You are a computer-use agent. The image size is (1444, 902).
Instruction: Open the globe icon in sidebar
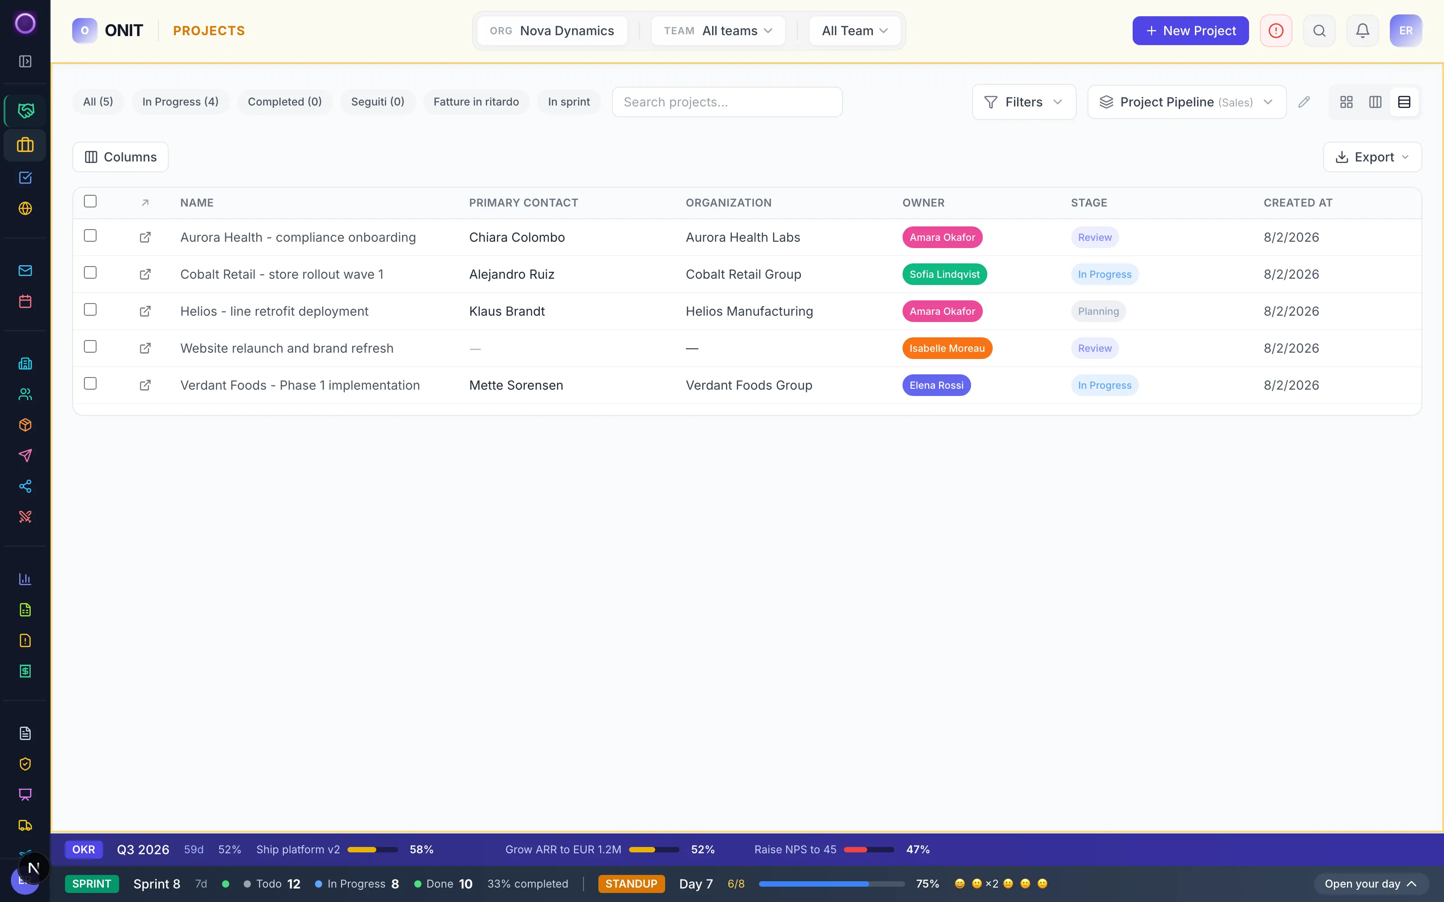25,208
